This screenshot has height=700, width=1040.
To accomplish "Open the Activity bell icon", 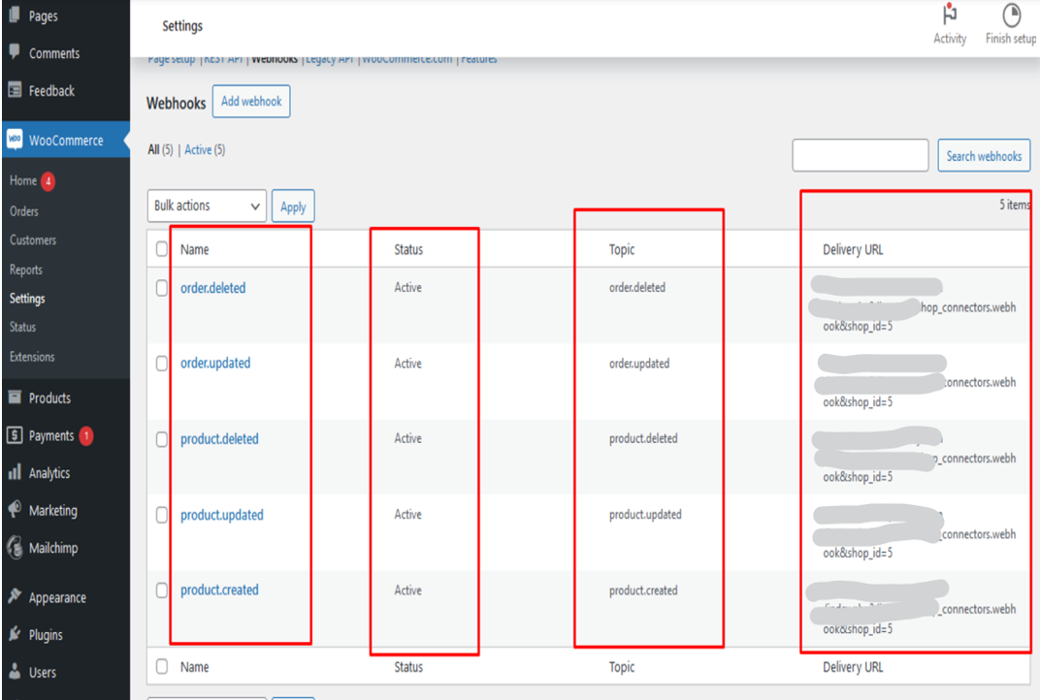I will click(949, 16).
